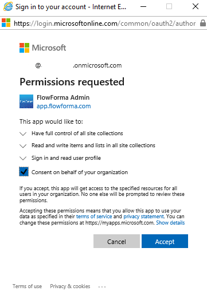Click the Show details link
This screenshot has width=207, height=291.
170,223
